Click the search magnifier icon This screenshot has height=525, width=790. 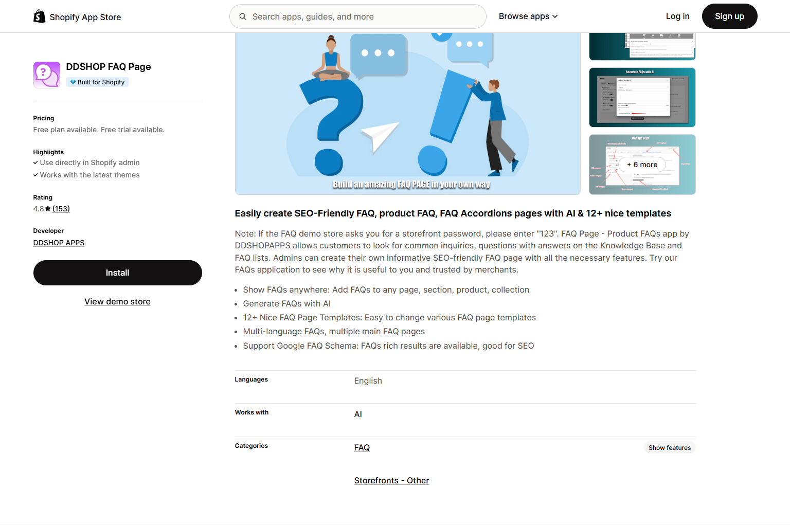(x=243, y=16)
